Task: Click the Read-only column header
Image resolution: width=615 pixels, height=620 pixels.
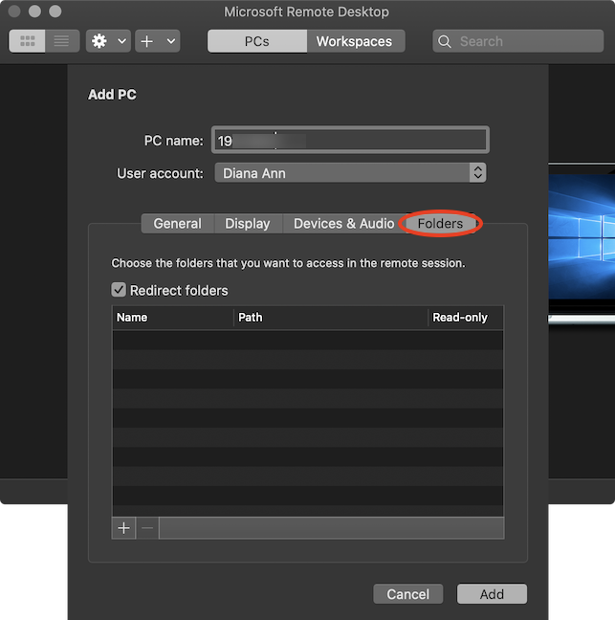Action: coord(466,317)
